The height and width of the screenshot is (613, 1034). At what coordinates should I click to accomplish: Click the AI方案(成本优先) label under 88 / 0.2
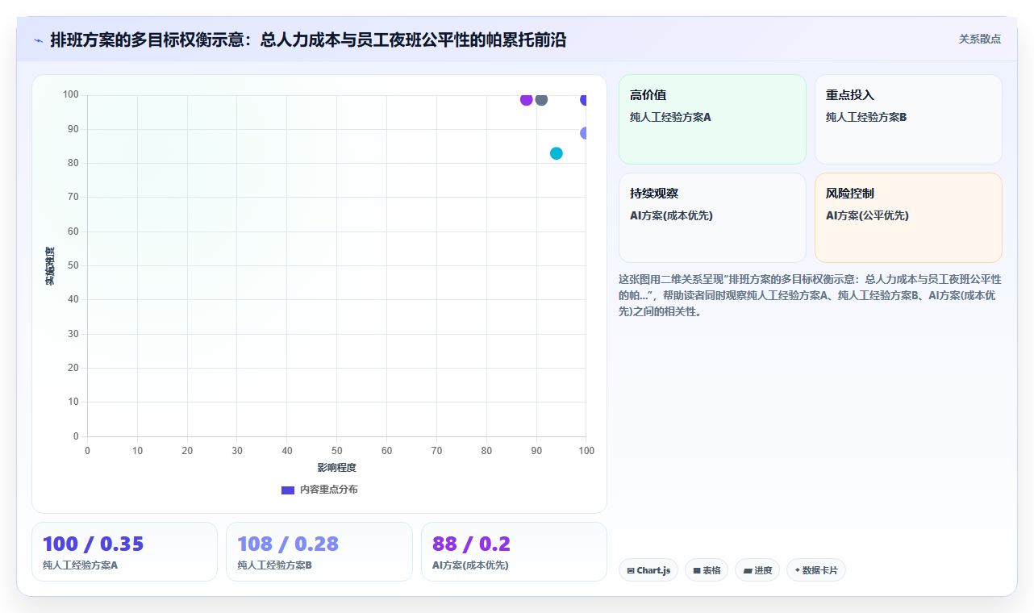470,565
